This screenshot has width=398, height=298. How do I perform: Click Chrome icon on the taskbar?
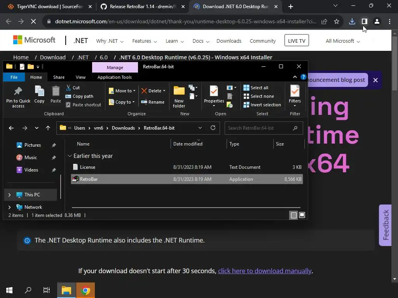tap(86, 290)
